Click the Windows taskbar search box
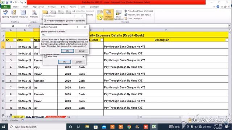 point(37,127)
